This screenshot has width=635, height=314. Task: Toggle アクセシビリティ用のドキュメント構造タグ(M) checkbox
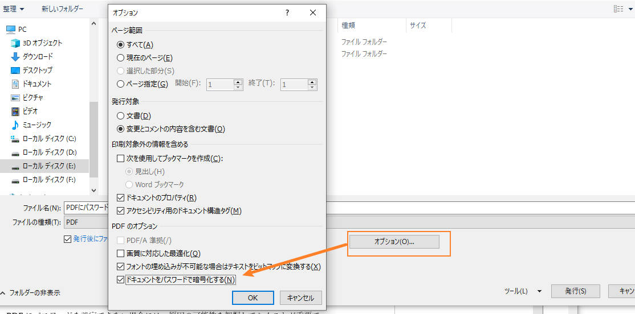tap(120, 210)
